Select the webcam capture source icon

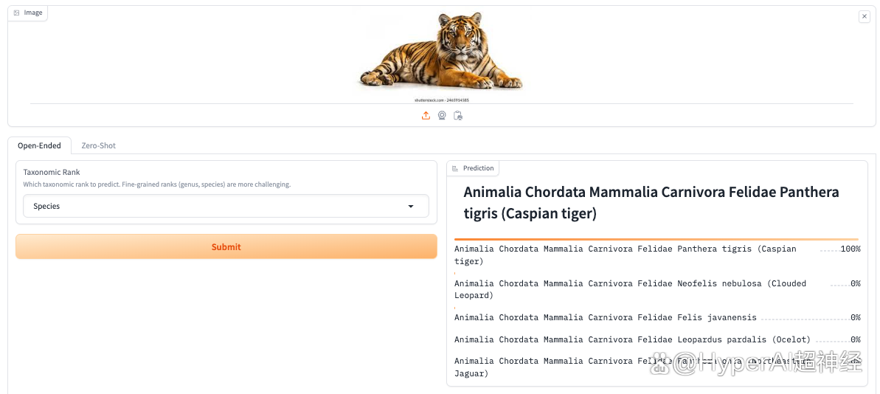(x=442, y=115)
